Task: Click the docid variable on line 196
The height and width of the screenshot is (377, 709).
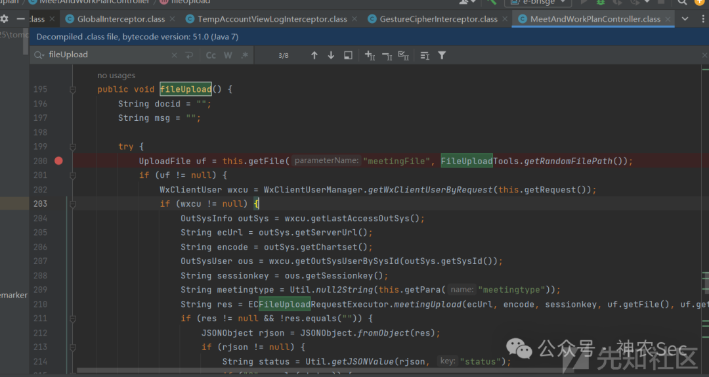Action: coord(167,104)
